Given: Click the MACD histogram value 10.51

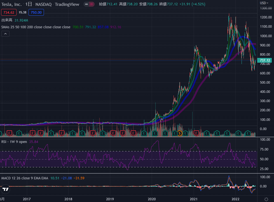Looking at the screenshot, I should coord(55,178).
